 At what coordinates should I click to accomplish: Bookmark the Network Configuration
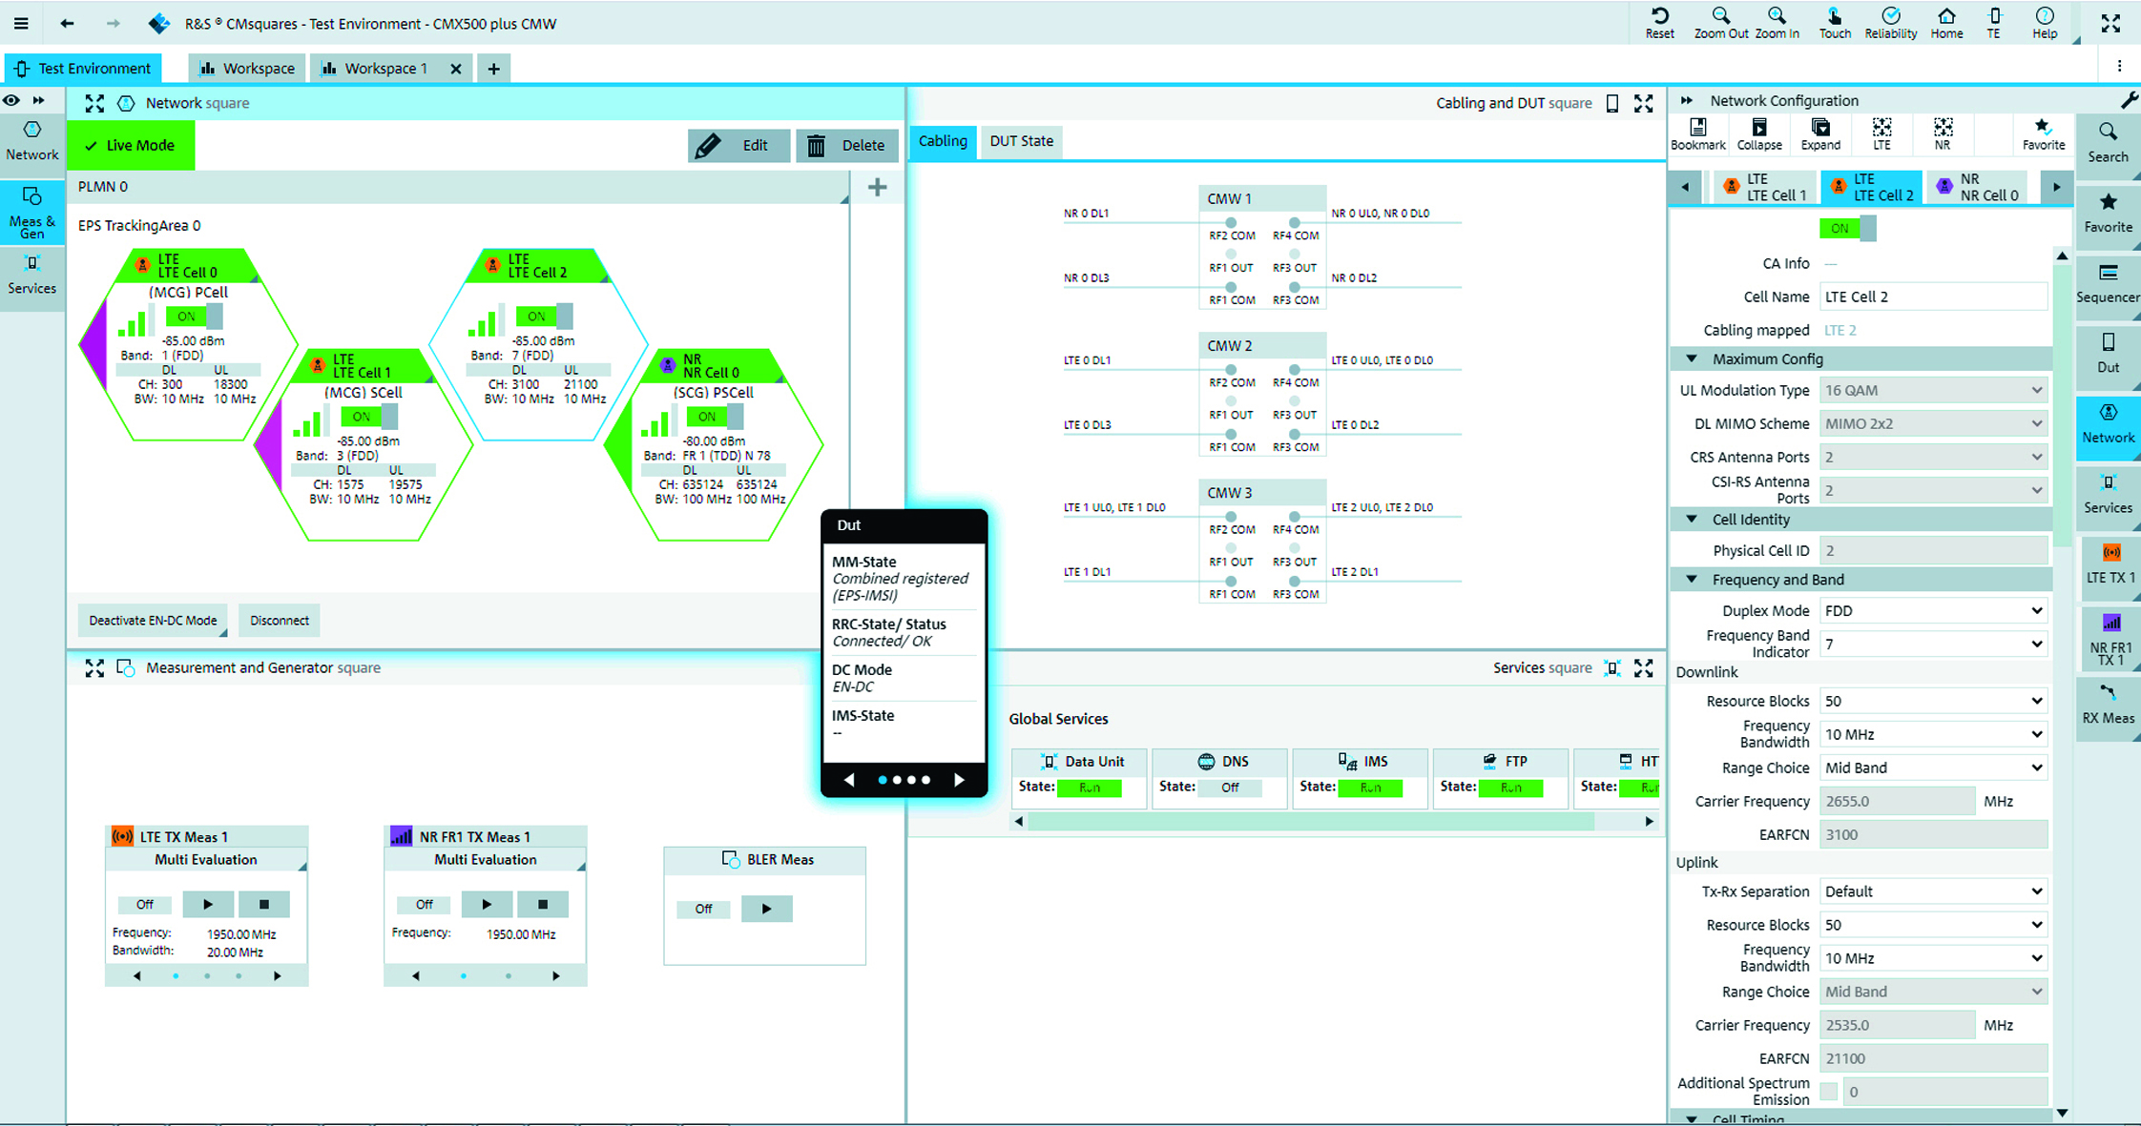pos(1698,133)
